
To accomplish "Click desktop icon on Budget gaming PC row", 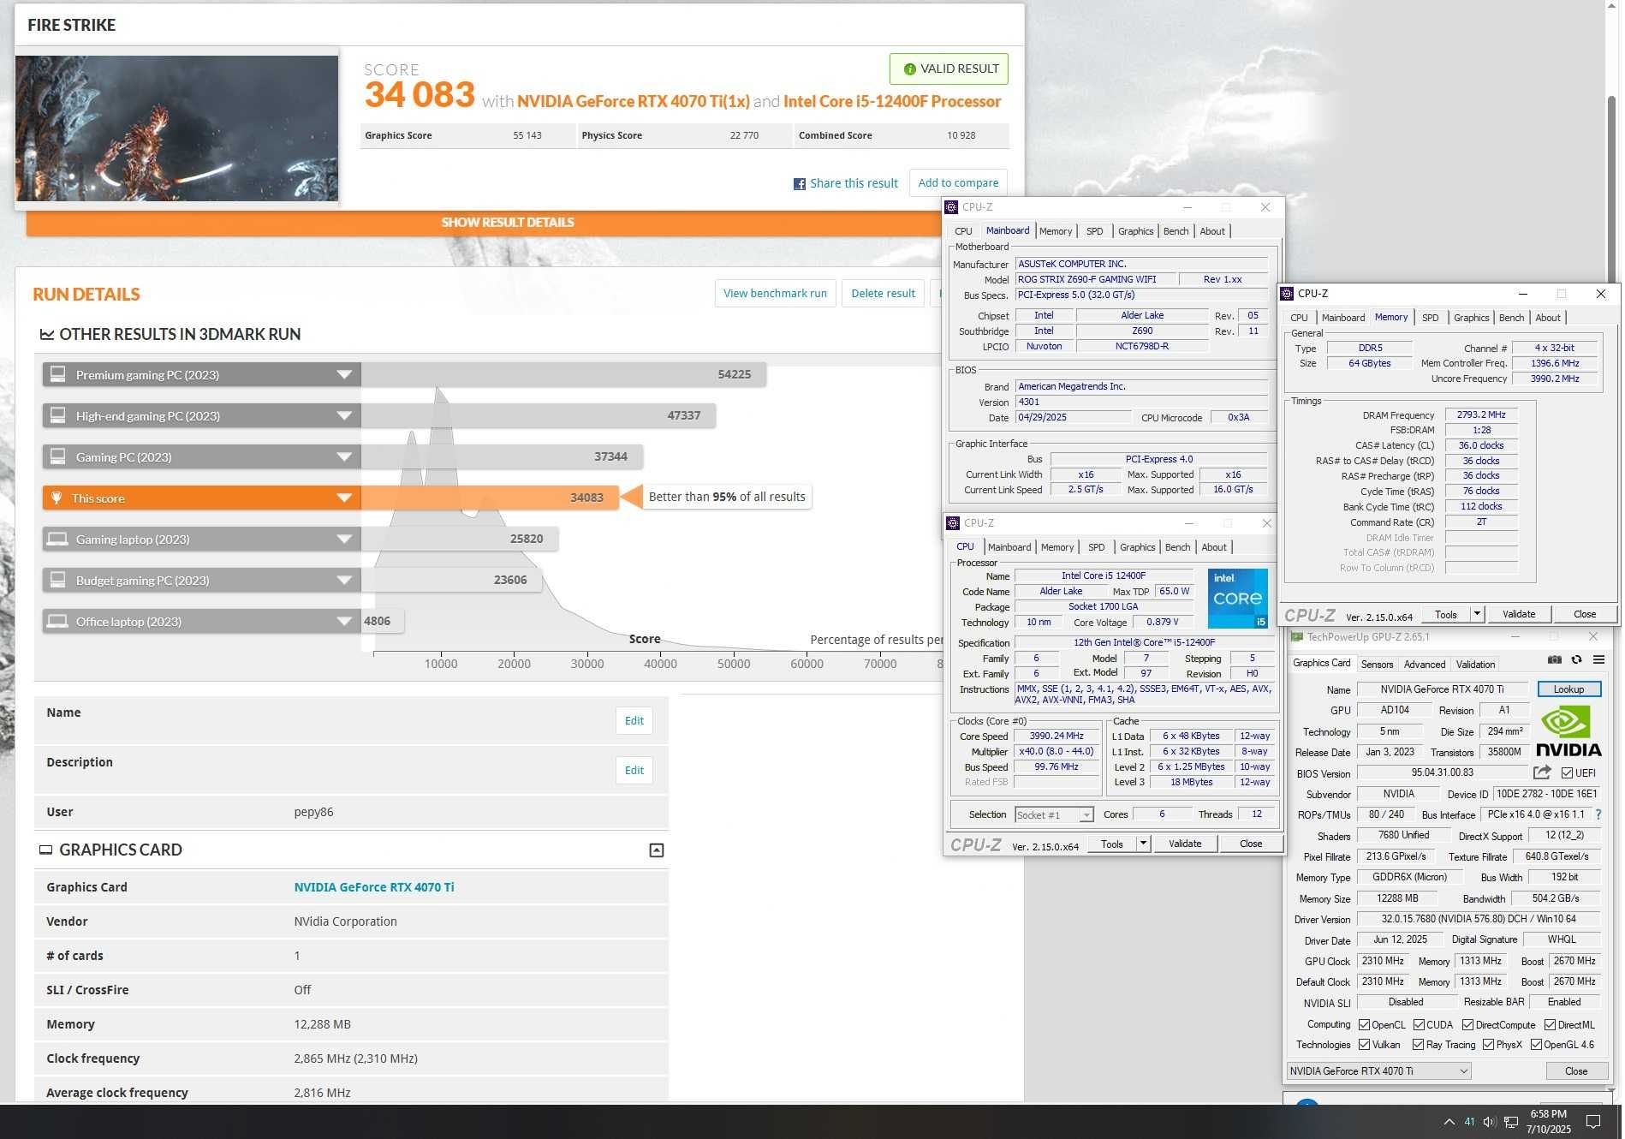I will coord(57,580).
